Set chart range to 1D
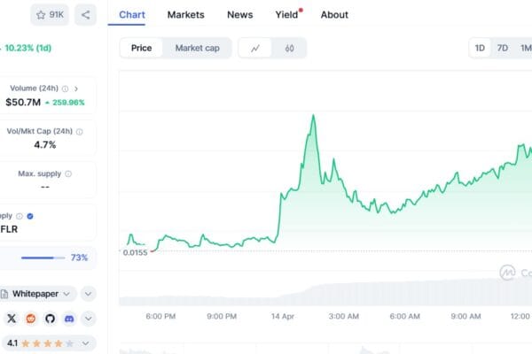Viewport: 532px width, 354px height. [480, 48]
